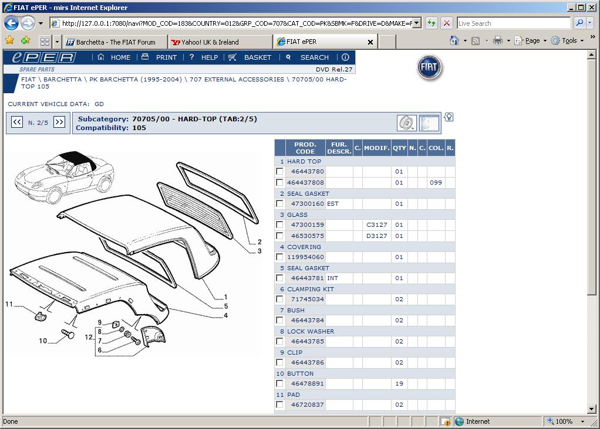This screenshot has height=429, width=600.
Task: Click the status bar security shield icon
Action: coord(446,421)
